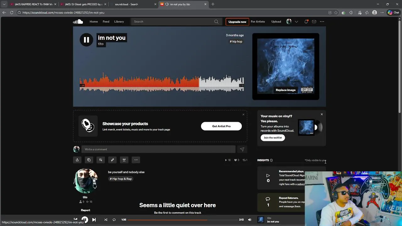Click the reposts count icon
This screenshot has width=402, height=226.
click(245, 160)
